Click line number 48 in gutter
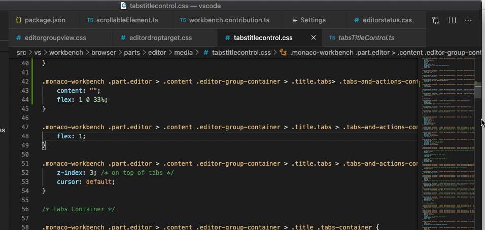Screen dimensions: 485x230 pos(25,136)
